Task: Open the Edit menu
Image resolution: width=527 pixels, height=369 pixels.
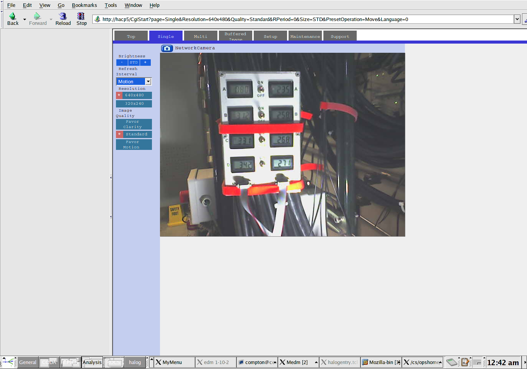Action: [x=27, y=5]
